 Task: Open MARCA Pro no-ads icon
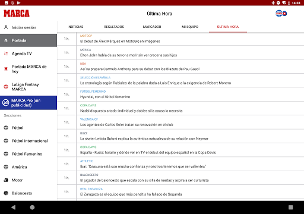6,103
